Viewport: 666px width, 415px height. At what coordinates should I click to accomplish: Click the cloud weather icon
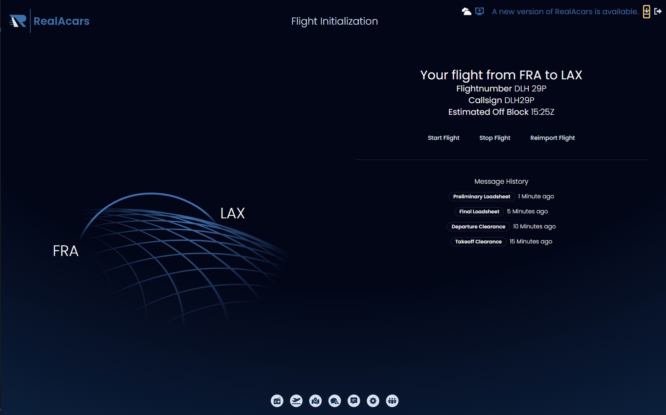pos(466,11)
